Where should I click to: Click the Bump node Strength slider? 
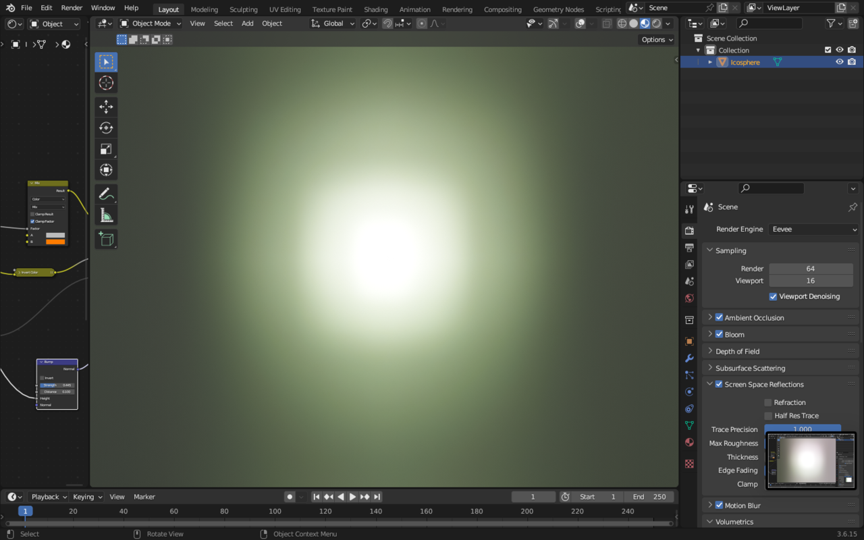tap(57, 385)
